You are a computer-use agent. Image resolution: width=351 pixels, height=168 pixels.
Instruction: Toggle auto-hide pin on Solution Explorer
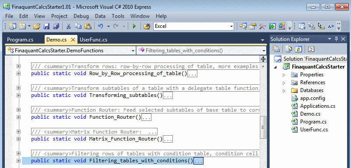(x=337, y=39)
